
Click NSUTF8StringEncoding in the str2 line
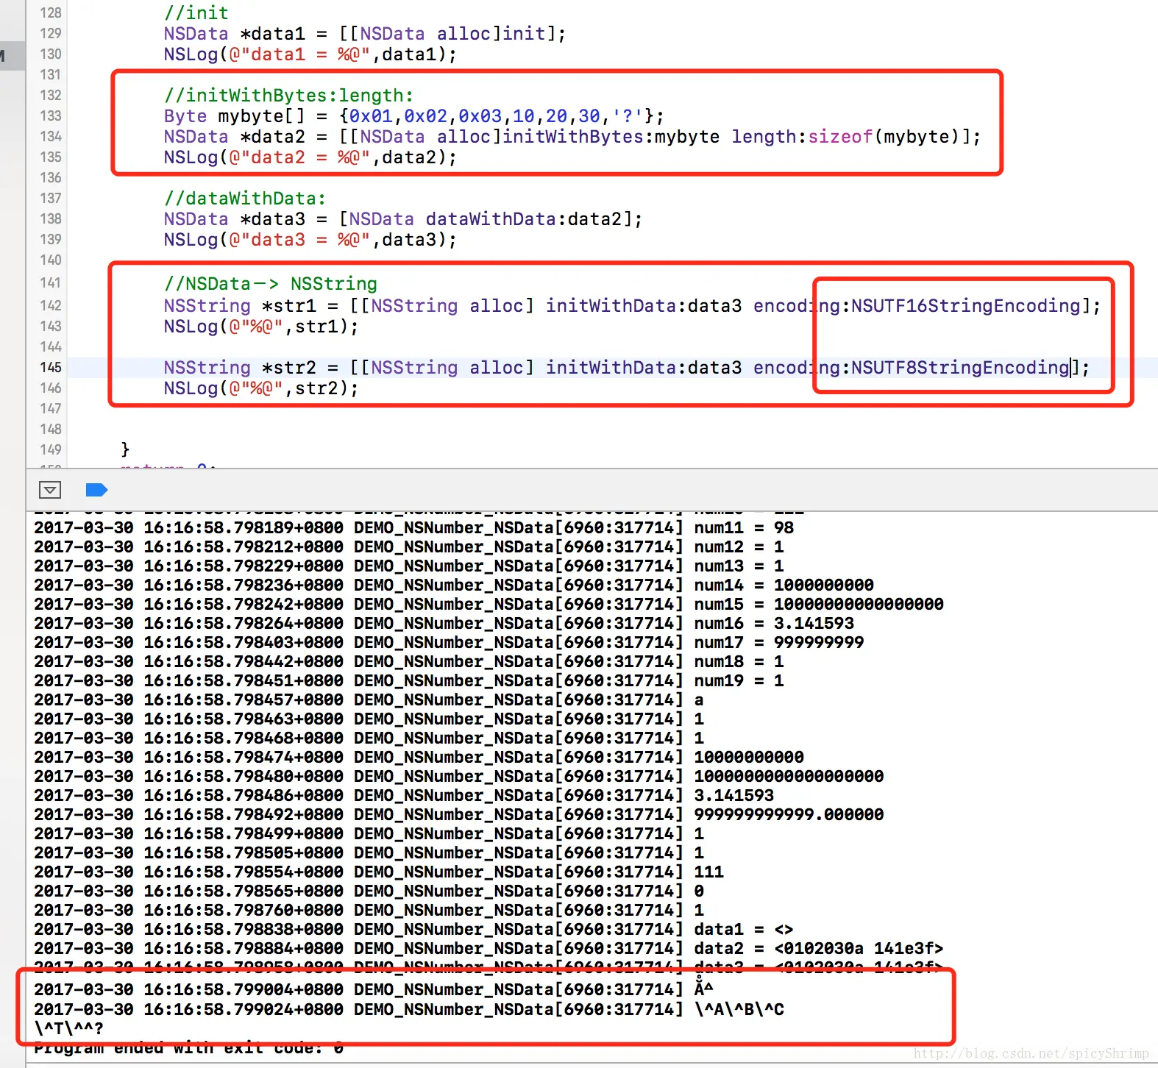click(960, 367)
